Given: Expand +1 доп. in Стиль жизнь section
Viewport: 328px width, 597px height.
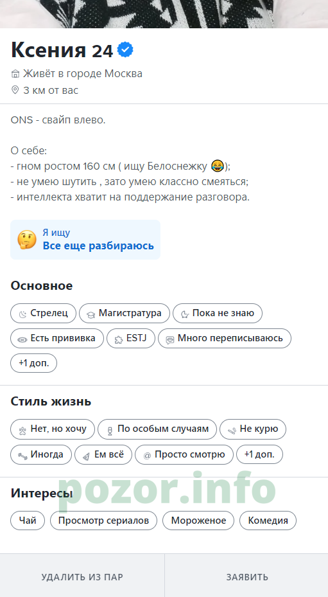Looking at the screenshot, I should pos(259,454).
